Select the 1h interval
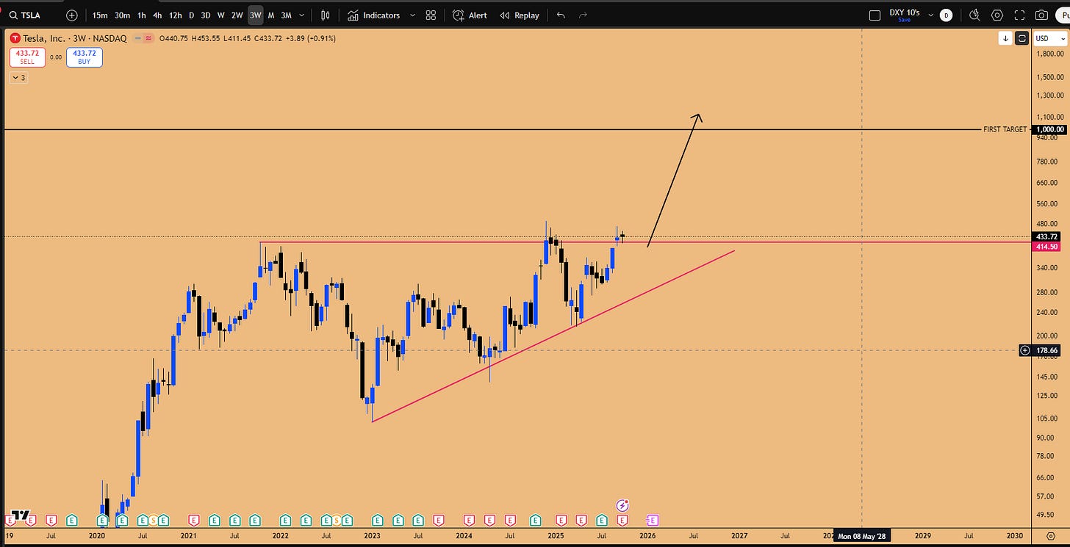The height and width of the screenshot is (547, 1070). [142, 15]
